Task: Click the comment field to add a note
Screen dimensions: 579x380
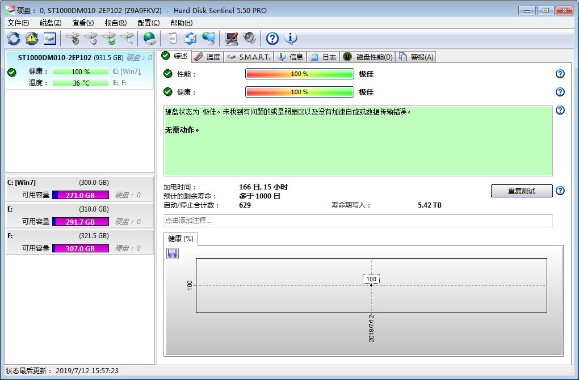Action: tap(358, 221)
